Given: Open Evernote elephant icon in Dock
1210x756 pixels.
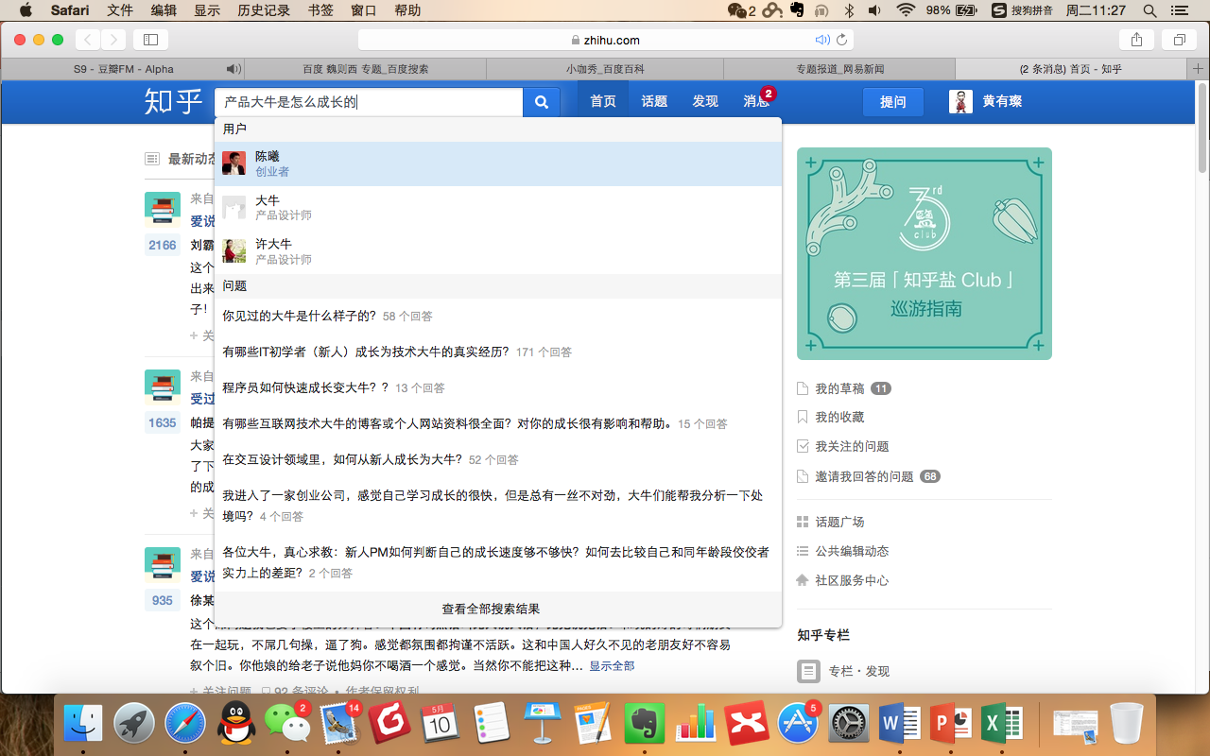Looking at the screenshot, I should (645, 724).
